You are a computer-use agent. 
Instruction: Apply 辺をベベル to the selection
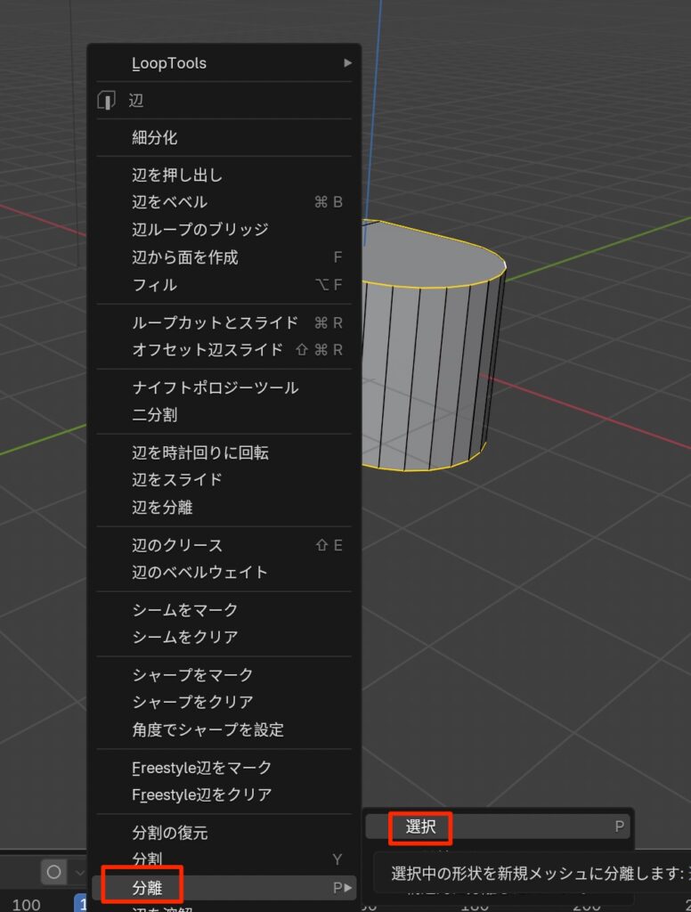point(169,202)
